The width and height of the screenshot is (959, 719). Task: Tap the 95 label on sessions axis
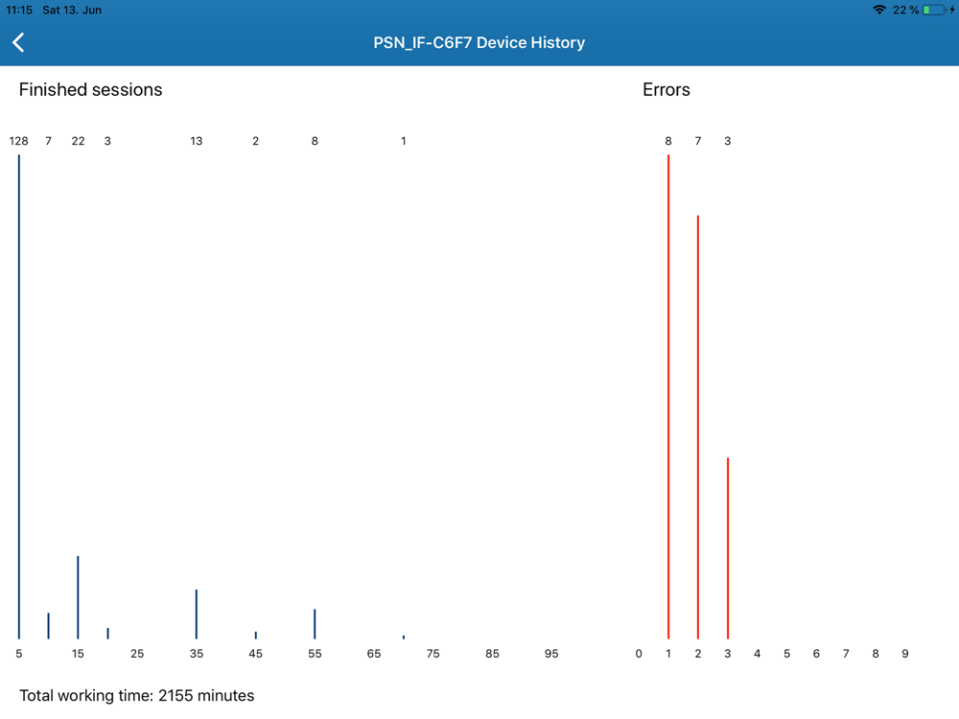click(x=551, y=654)
